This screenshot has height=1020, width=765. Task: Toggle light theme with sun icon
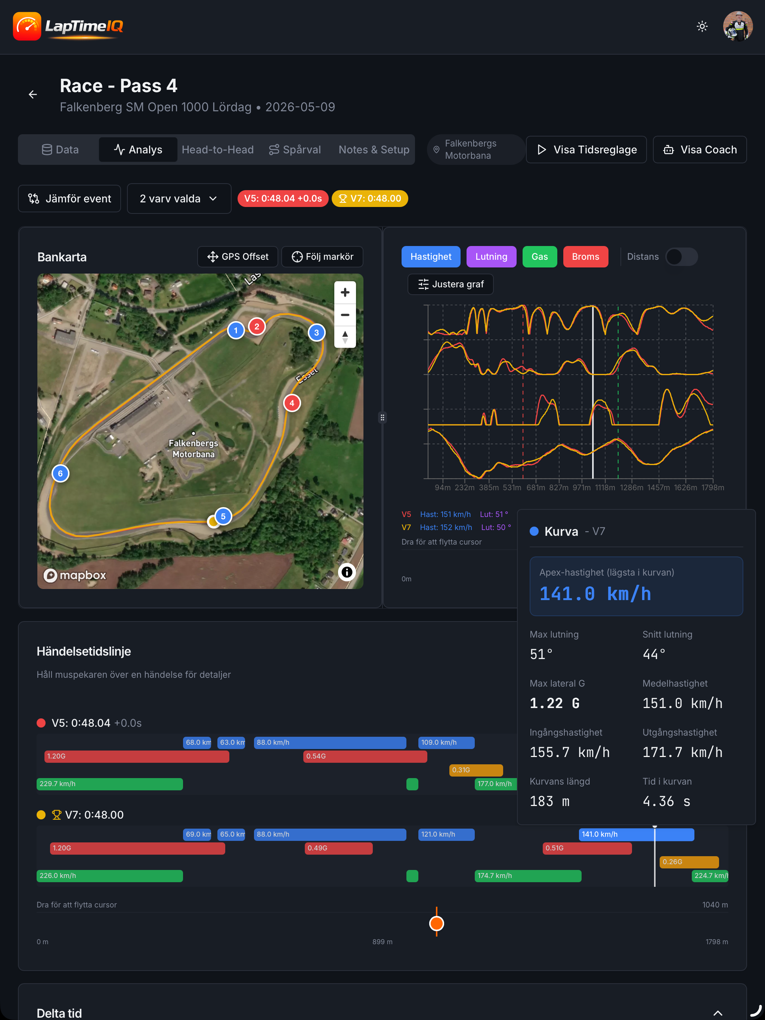click(x=702, y=26)
